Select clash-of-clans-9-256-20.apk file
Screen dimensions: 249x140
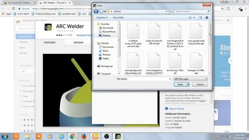(x=154, y=34)
